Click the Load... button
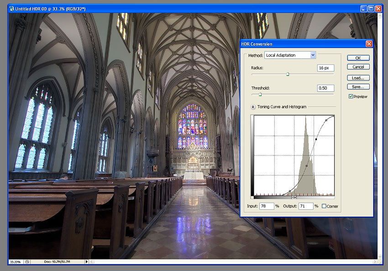The width and height of the screenshot is (388, 271). coord(358,78)
